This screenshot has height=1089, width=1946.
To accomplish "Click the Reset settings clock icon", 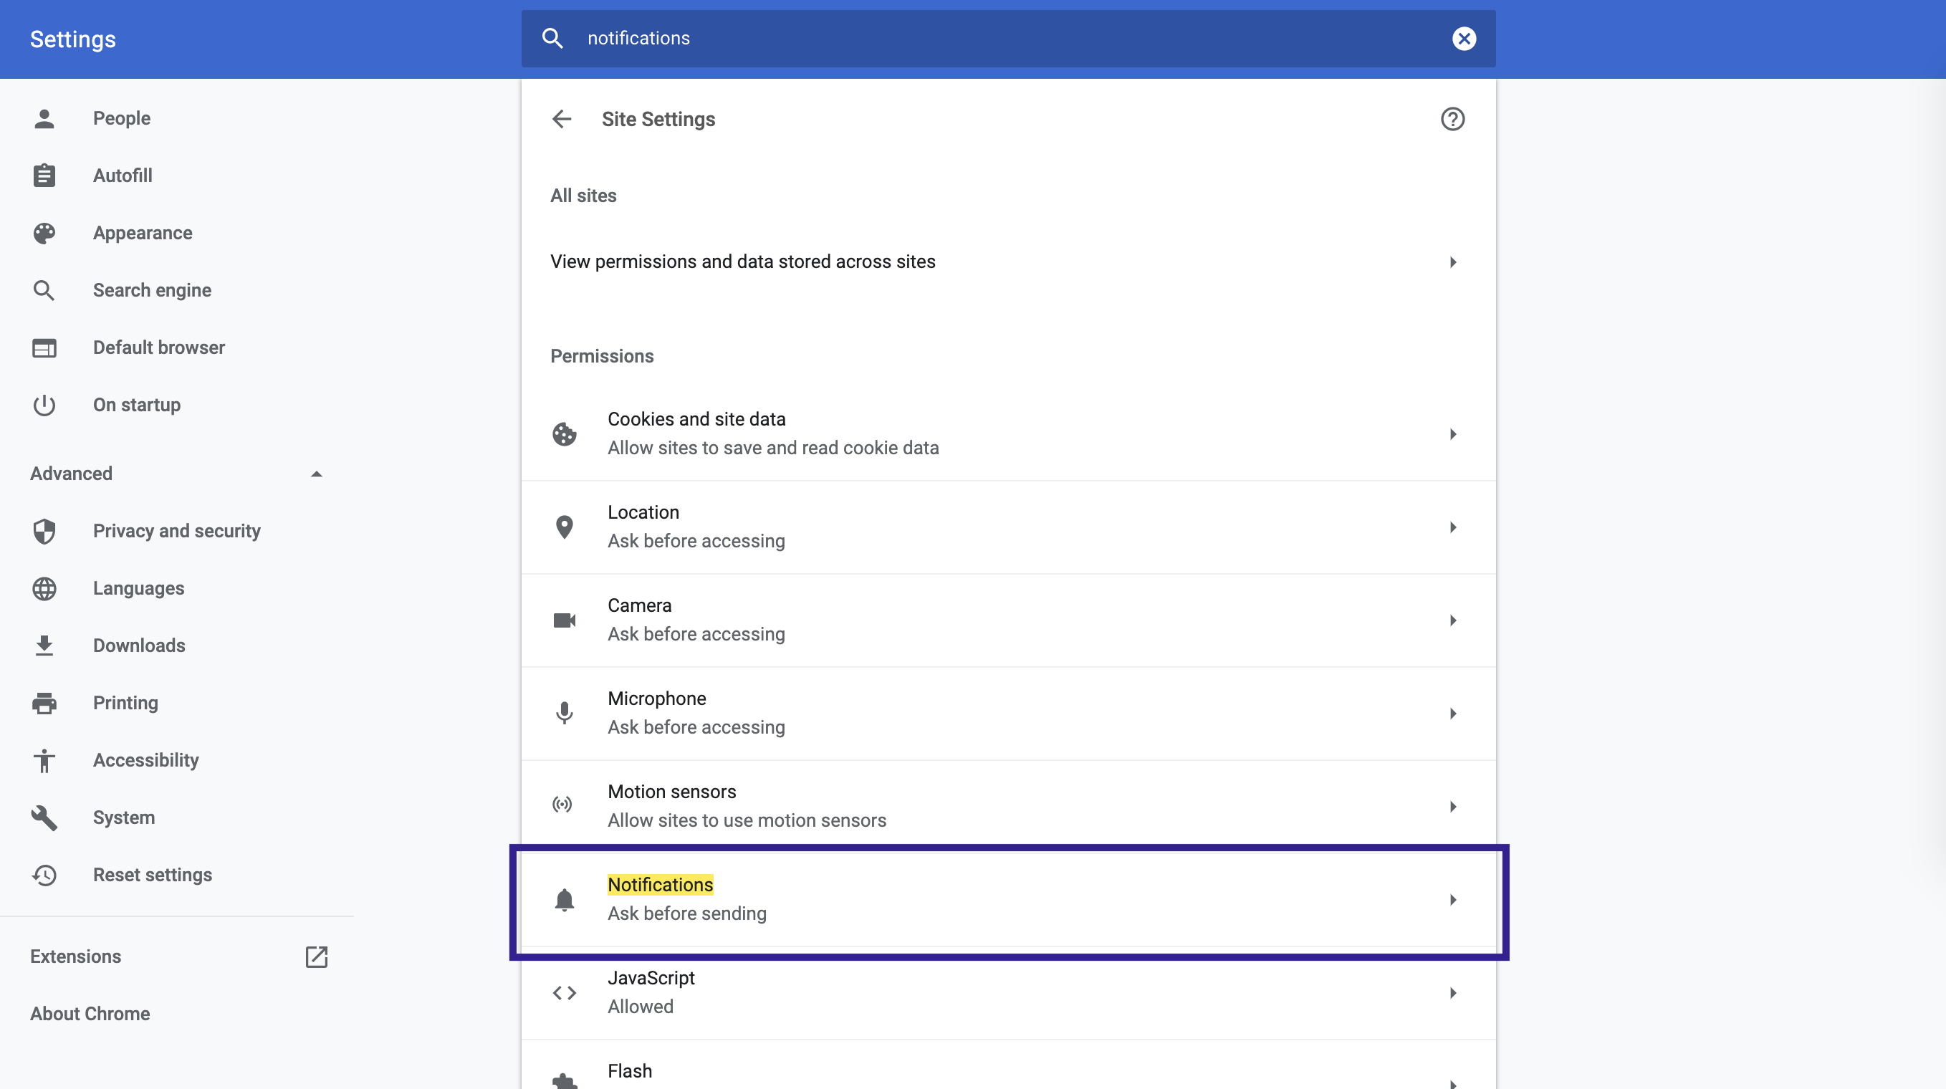I will tap(44, 876).
